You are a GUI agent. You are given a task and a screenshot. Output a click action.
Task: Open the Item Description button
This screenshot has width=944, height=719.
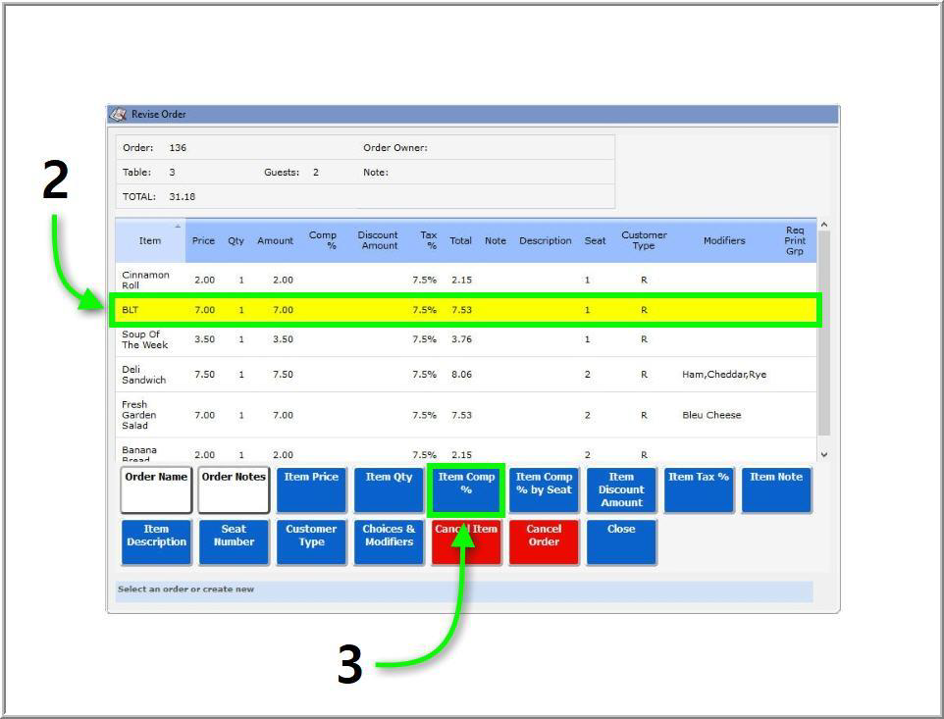point(156,541)
